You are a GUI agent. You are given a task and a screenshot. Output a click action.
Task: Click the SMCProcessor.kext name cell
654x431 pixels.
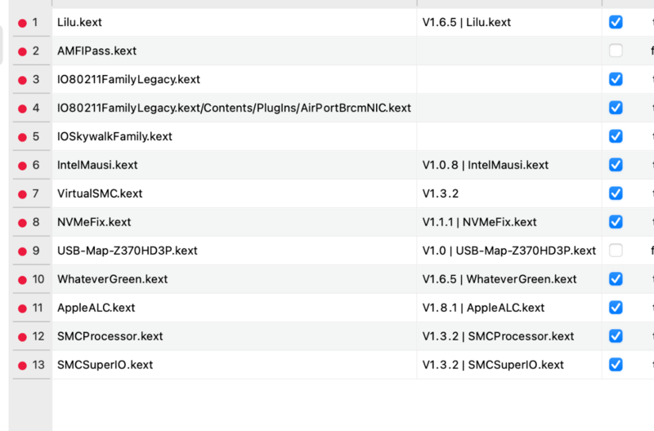click(x=110, y=336)
